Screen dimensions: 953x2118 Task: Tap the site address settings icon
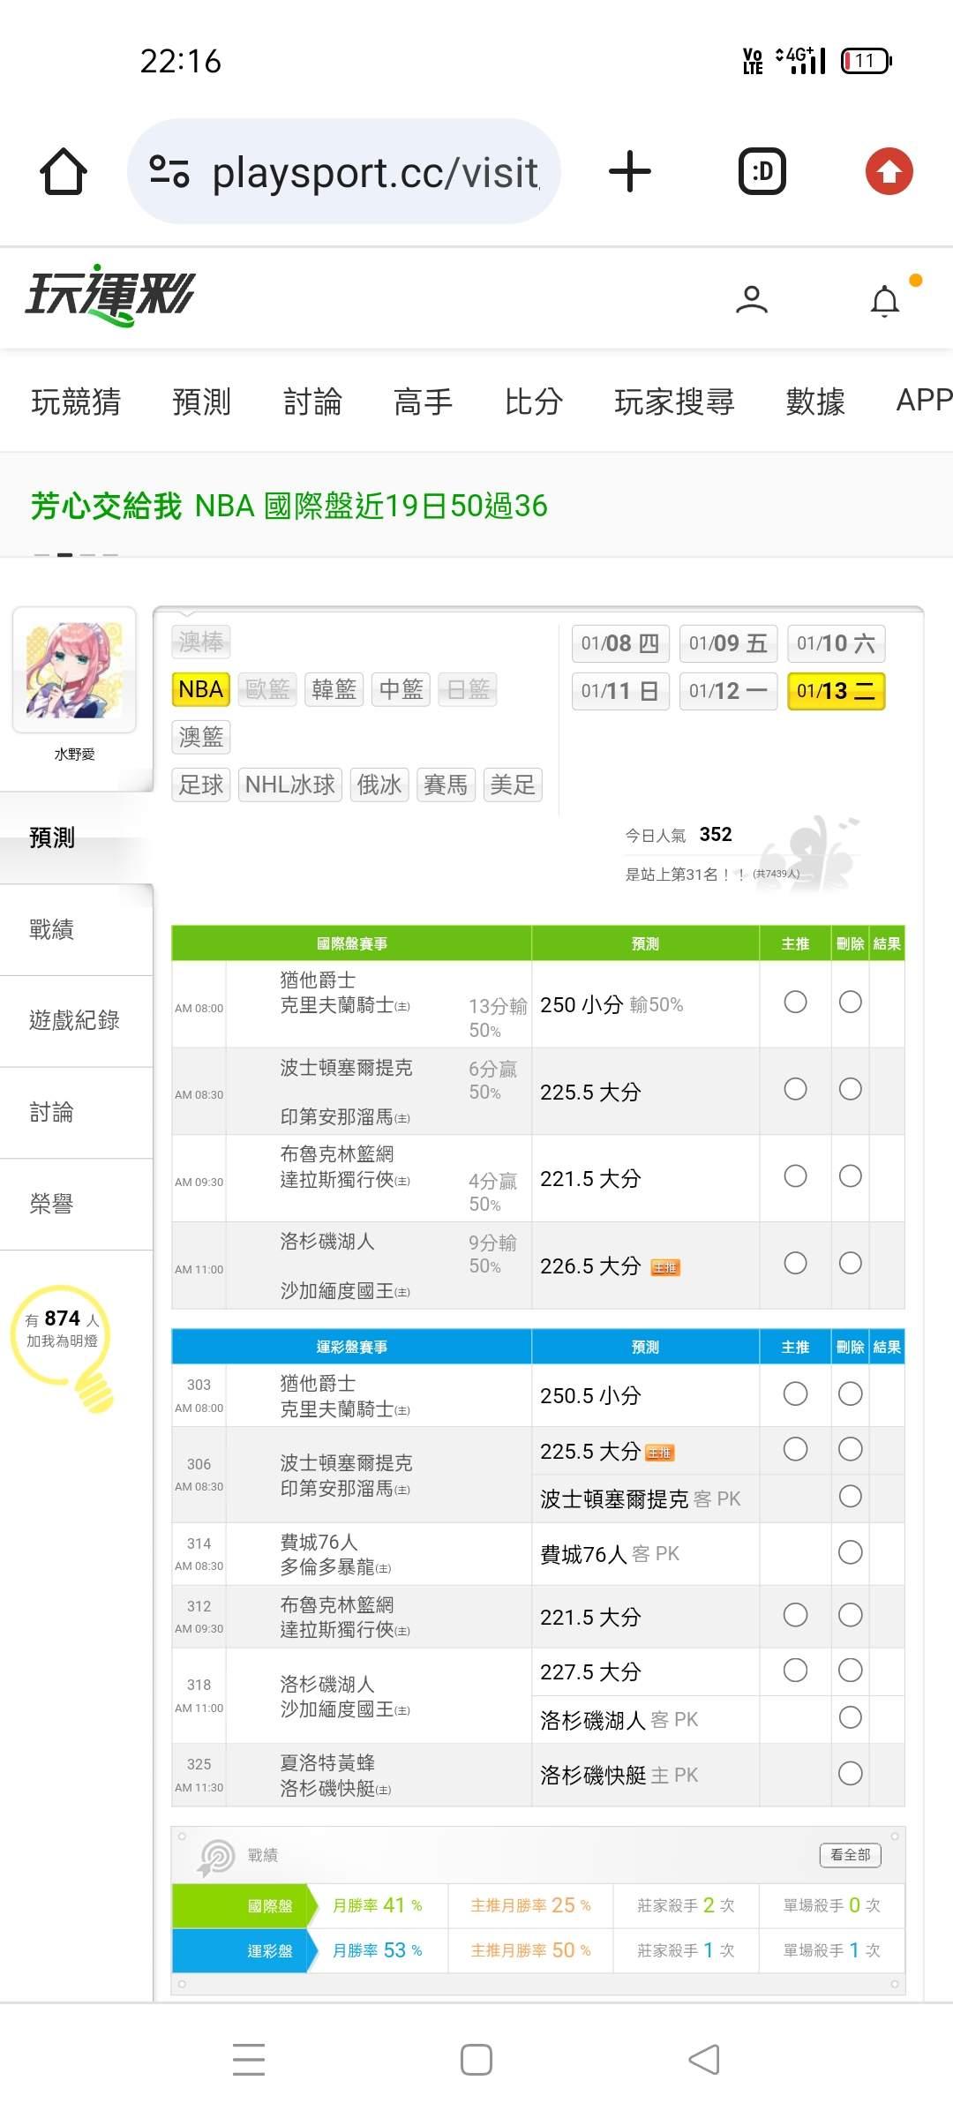coord(169,171)
